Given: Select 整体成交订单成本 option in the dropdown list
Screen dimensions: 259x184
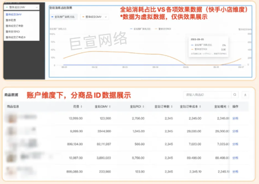Looking at the screenshot, I should pos(16,37).
